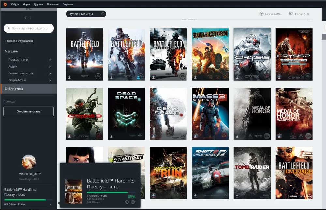
Task: Click the 85% download percentage
Action: click(131, 197)
